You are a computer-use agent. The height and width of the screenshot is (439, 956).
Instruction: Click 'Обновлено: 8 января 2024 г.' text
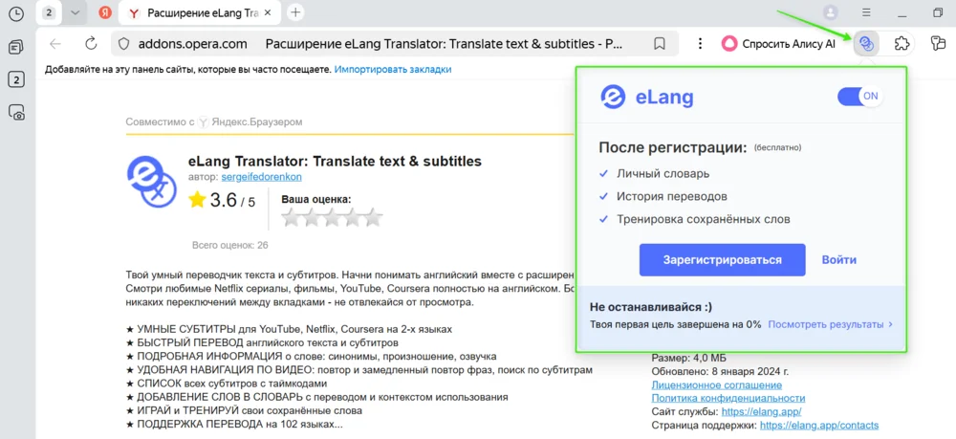[x=720, y=371]
